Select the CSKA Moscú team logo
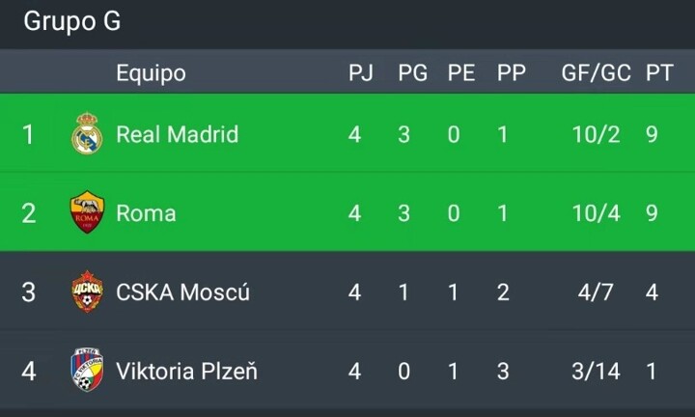The image size is (695, 417). coord(87,292)
